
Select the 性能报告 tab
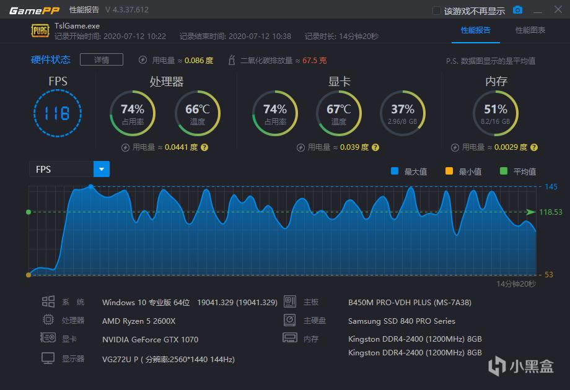tap(475, 30)
